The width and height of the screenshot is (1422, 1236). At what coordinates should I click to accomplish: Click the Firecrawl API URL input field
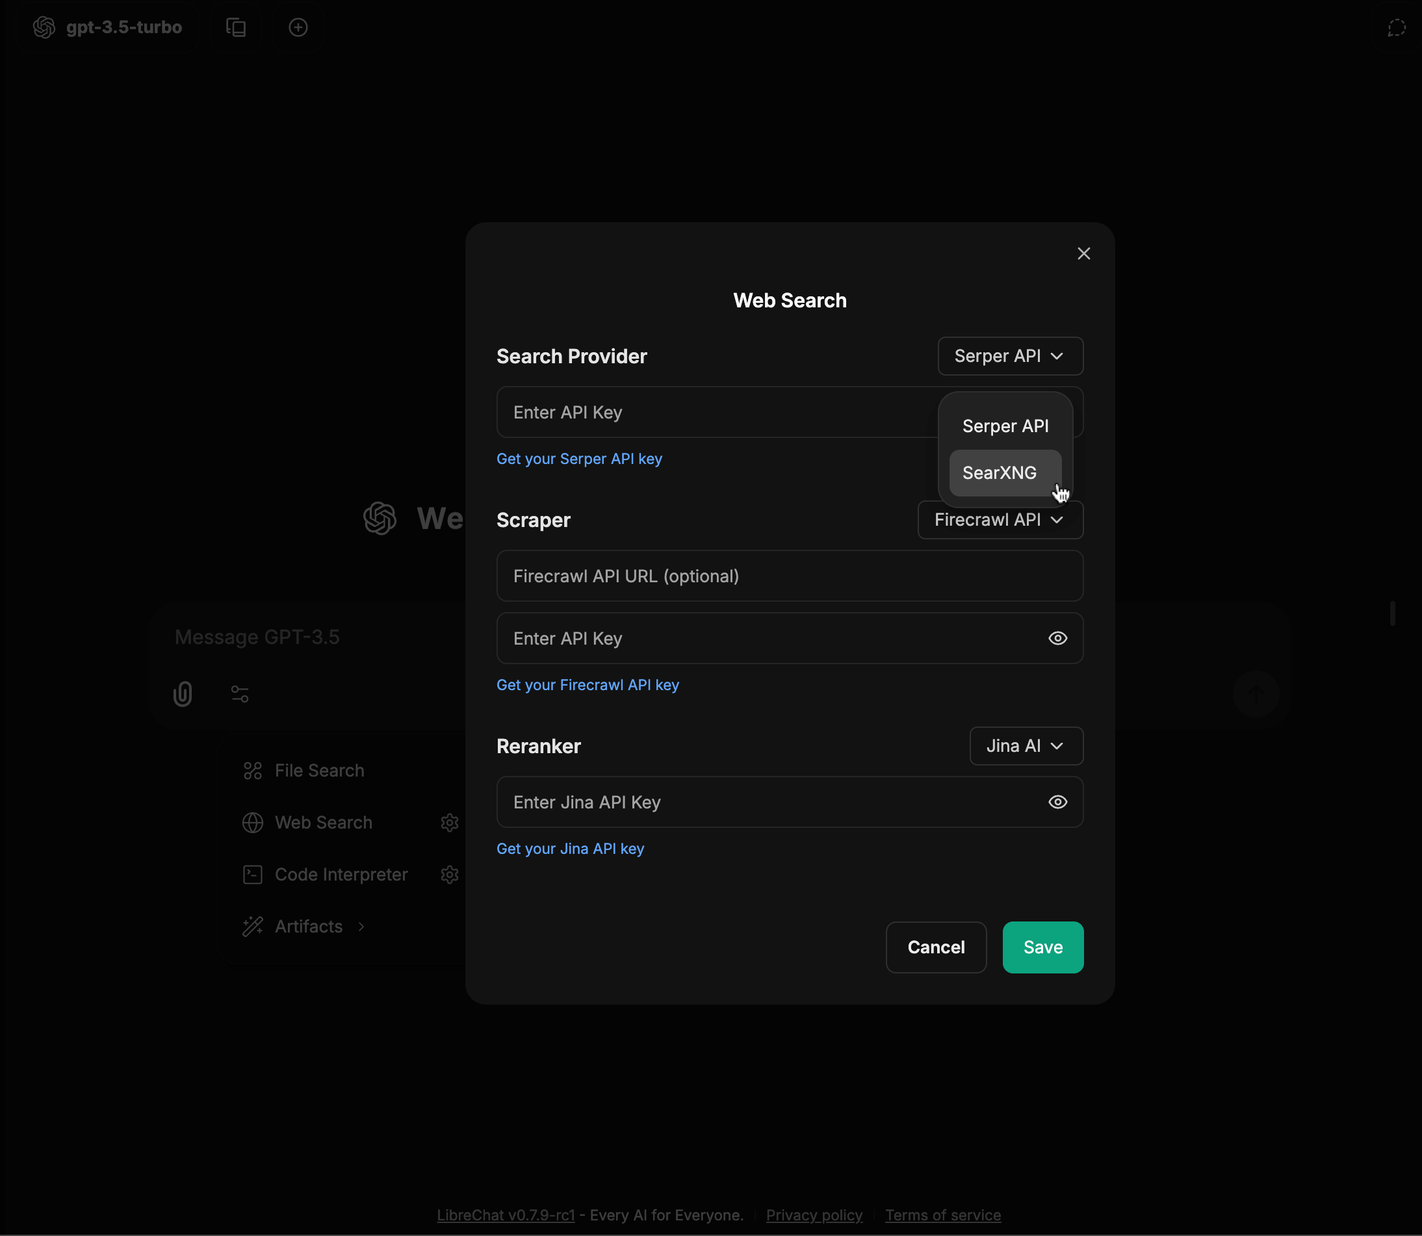click(x=790, y=576)
